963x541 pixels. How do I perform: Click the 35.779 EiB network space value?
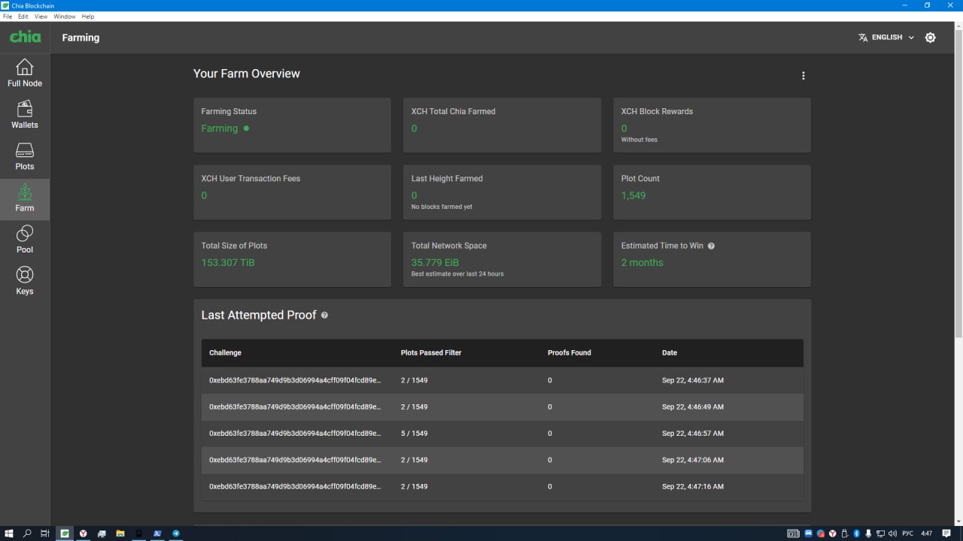[x=435, y=262]
